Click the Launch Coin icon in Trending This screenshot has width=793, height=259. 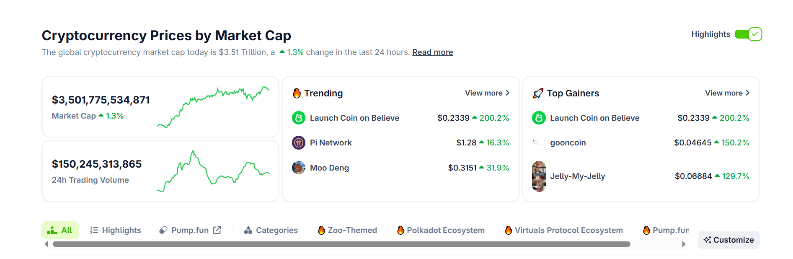(x=299, y=118)
